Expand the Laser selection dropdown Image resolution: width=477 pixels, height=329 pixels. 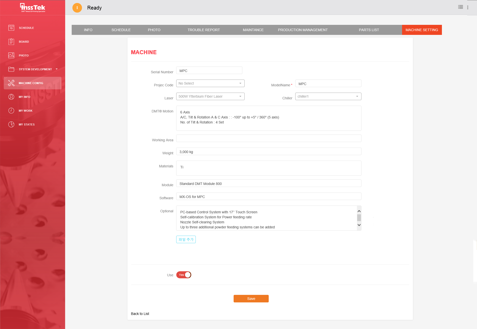point(210,96)
